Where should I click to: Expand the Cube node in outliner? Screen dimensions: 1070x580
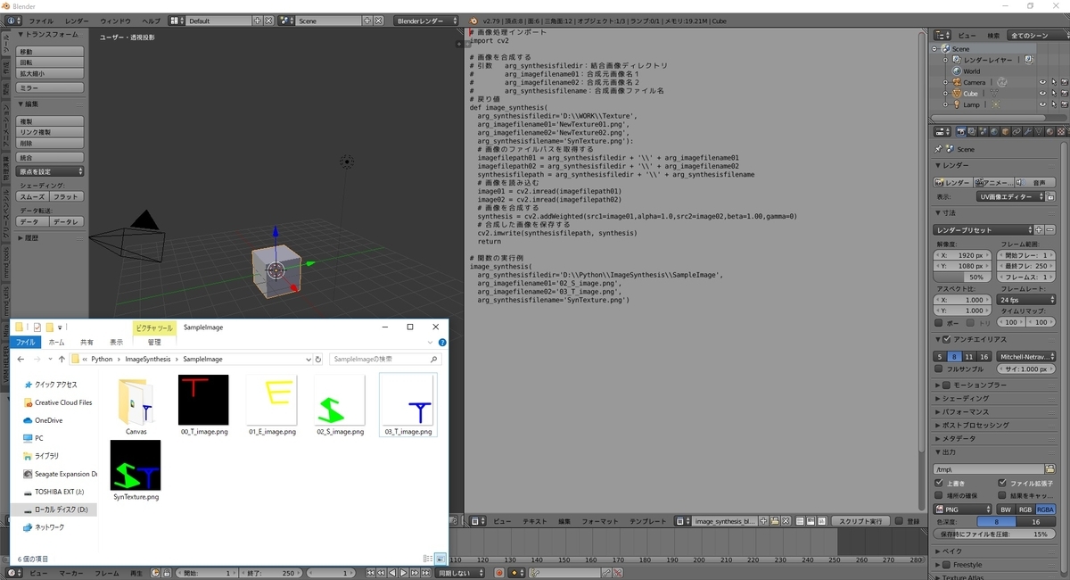tap(945, 93)
